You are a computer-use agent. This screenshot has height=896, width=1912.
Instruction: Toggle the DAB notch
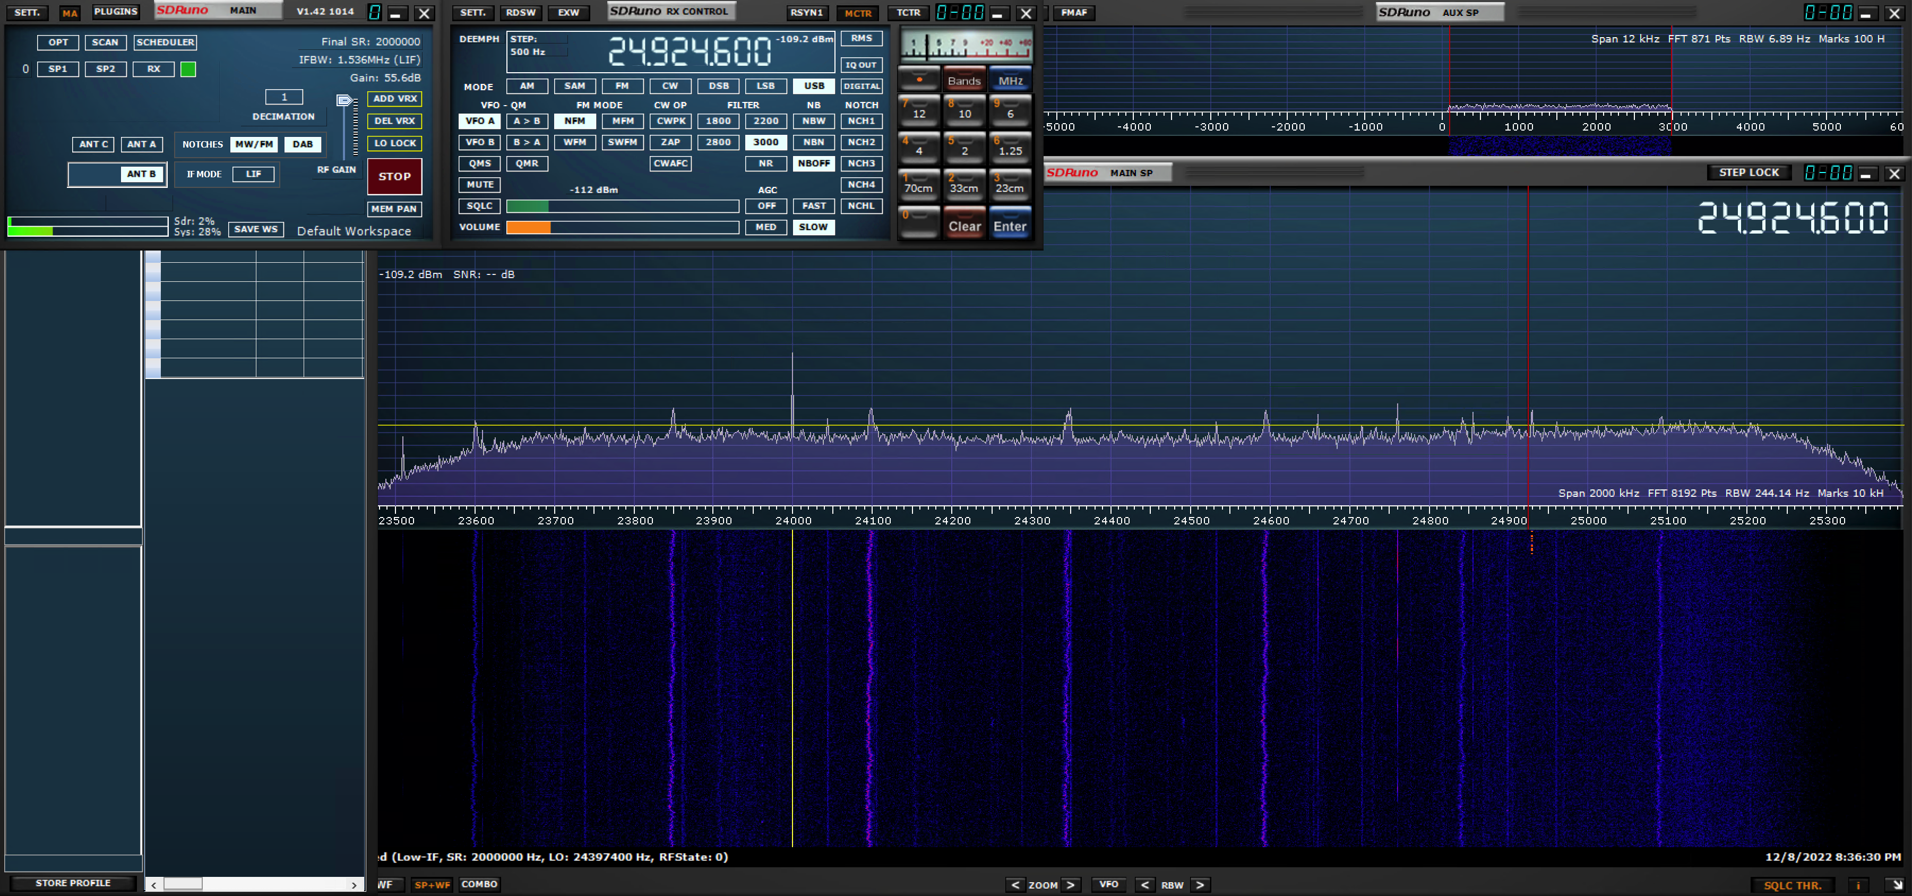(x=302, y=144)
